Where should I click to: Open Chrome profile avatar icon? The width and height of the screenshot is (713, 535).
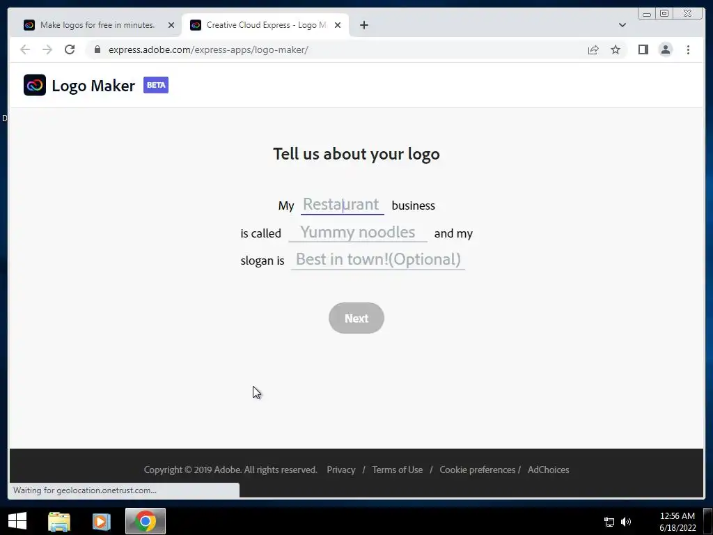665,49
